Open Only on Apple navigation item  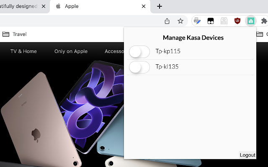point(71,51)
